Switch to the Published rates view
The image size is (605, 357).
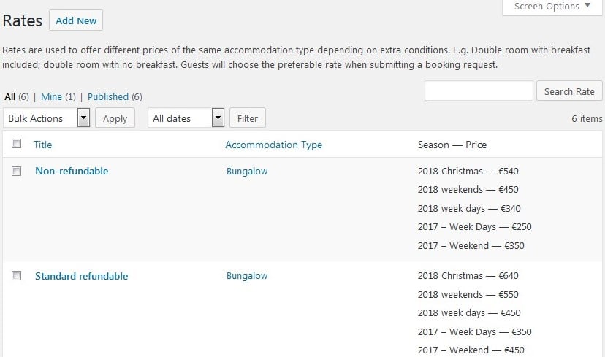click(x=108, y=96)
